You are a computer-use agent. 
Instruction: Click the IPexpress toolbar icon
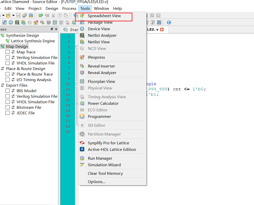click(36, 22)
